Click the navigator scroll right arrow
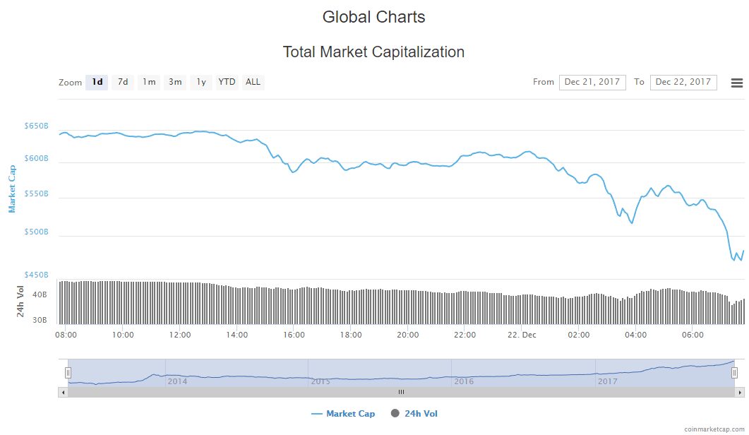 coord(739,393)
